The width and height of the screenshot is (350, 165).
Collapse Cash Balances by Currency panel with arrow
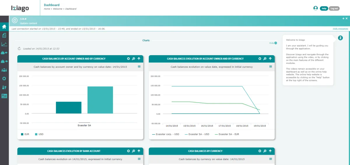coord(270,151)
